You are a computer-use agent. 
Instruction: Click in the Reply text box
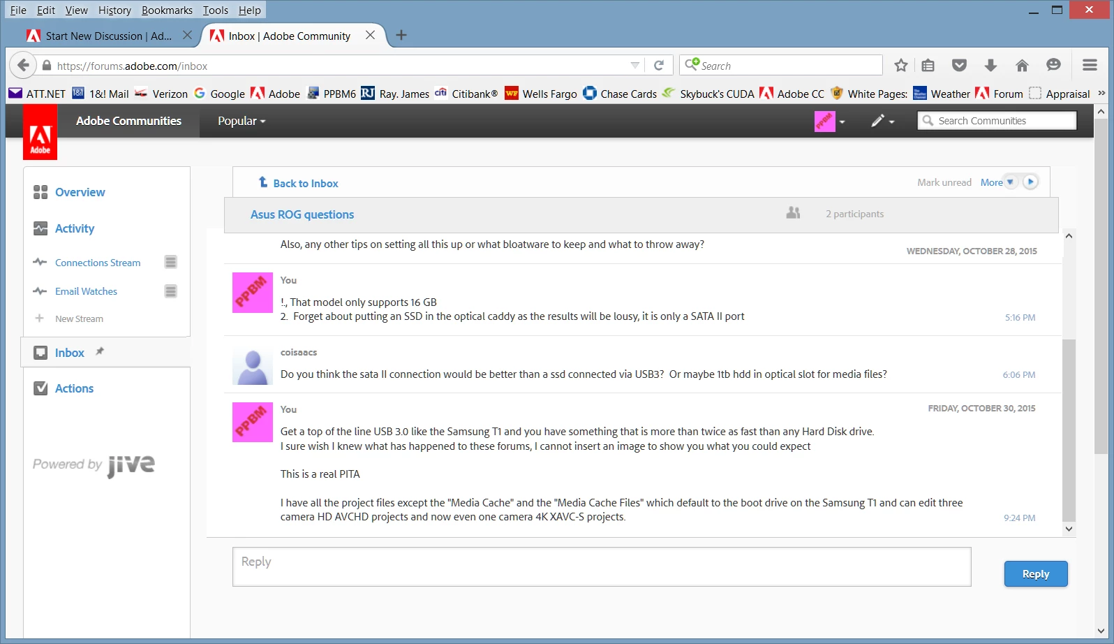click(602, 566)
